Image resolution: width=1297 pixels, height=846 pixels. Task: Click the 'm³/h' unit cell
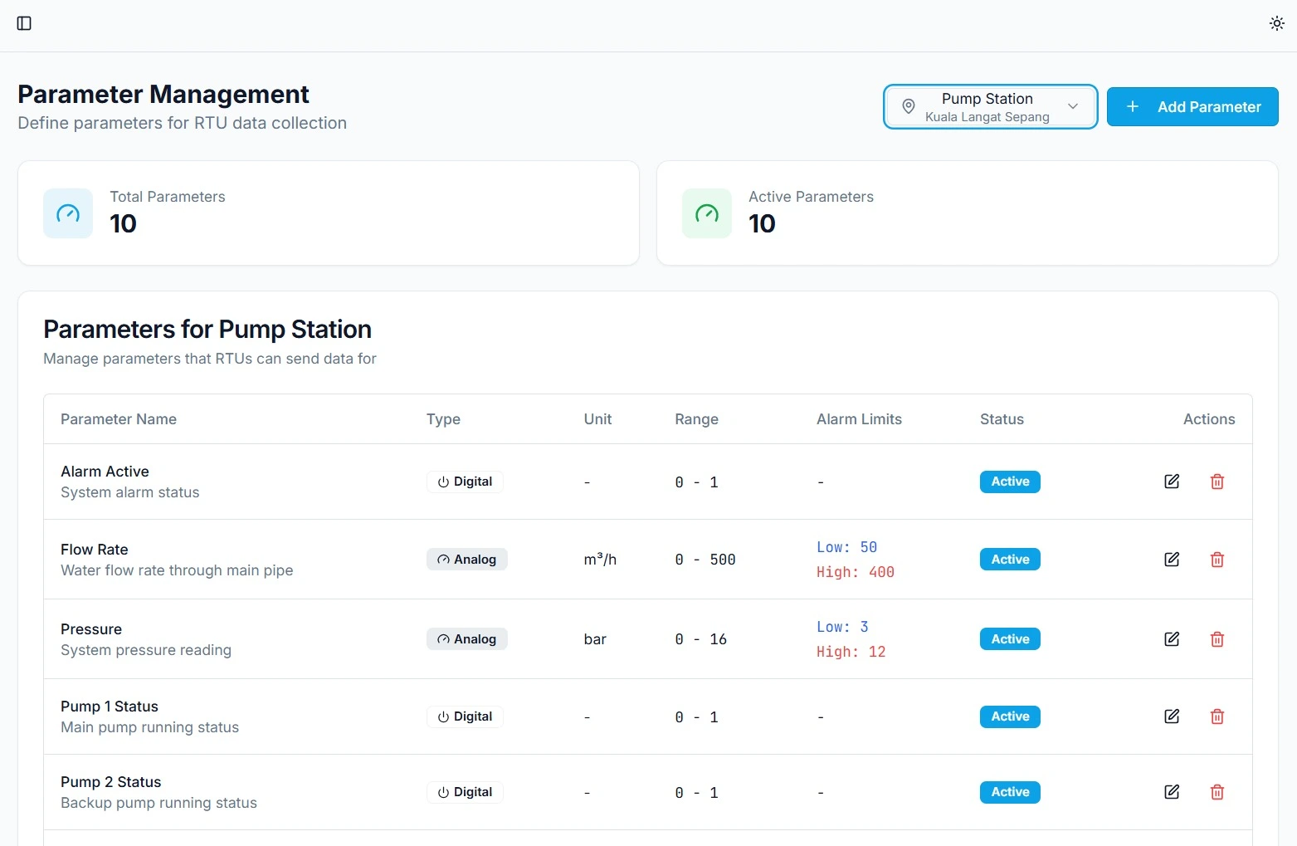pyautogui.click(x=600, y=560)
